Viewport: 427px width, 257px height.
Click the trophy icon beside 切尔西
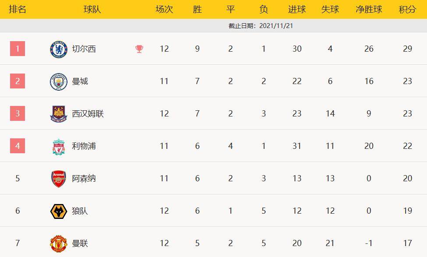pos(139,49)
